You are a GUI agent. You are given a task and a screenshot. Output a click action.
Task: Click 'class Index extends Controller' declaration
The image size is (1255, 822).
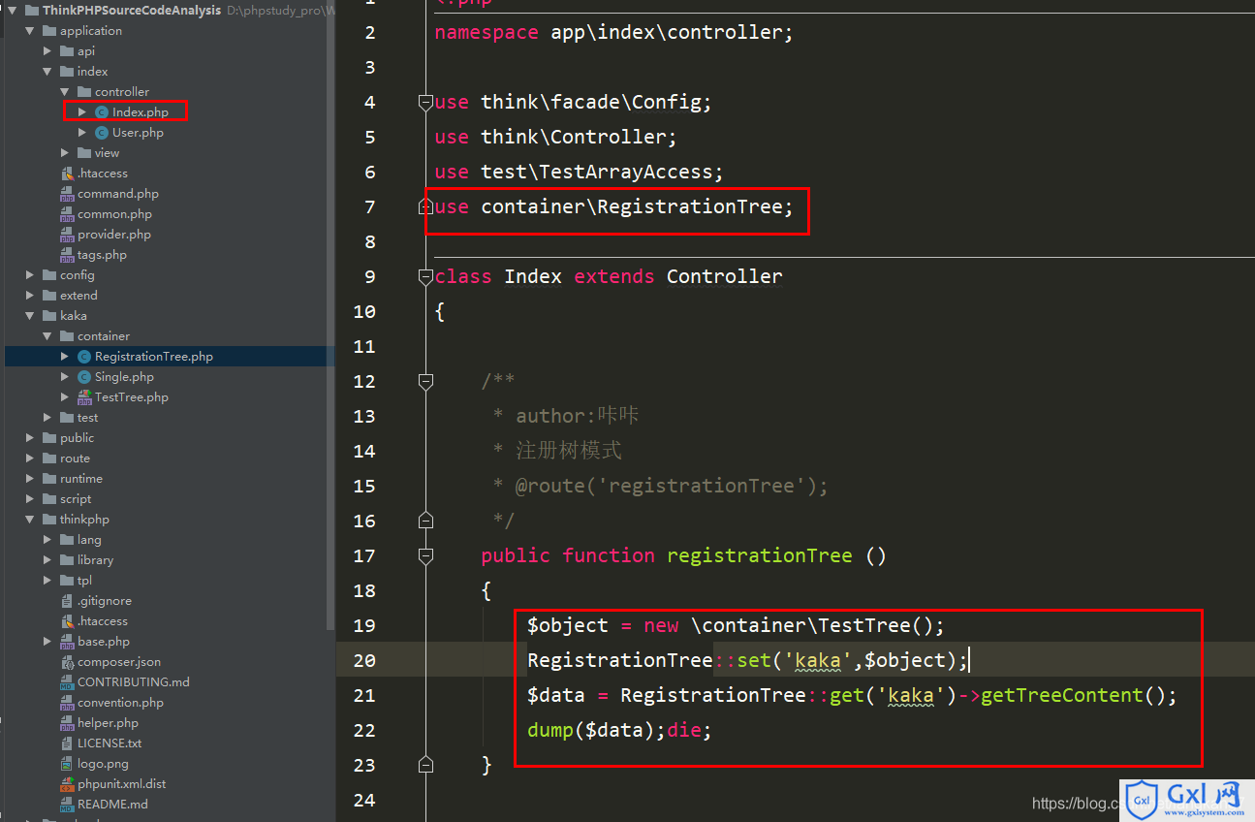608,276
